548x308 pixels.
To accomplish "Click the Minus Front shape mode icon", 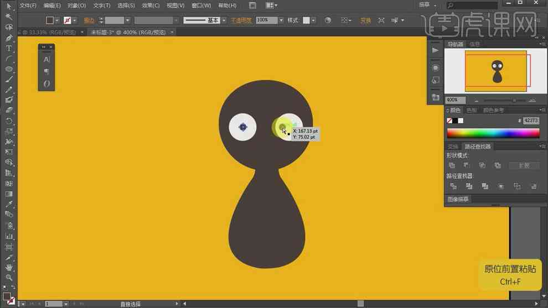I will (x=467, y=165).
